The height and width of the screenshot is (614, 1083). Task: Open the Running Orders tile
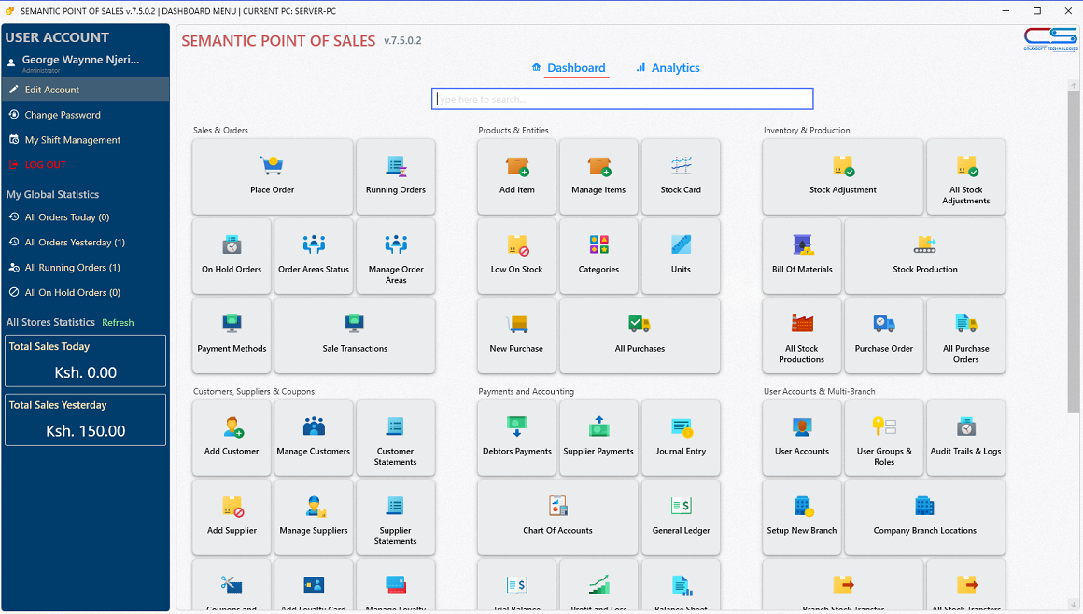[x=395, y=176]
